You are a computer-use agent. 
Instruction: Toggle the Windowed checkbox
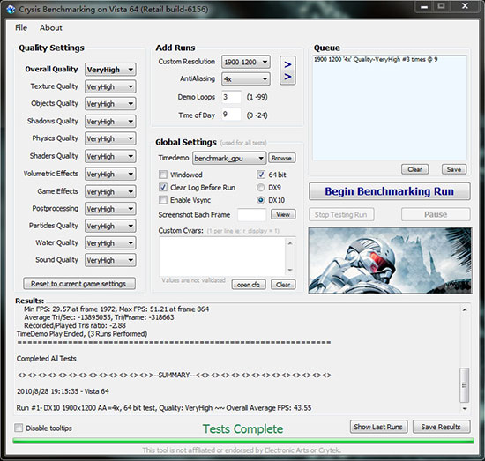click(163, 175)
